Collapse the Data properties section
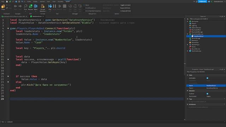226x127 pixels. [x=188, y=75]
